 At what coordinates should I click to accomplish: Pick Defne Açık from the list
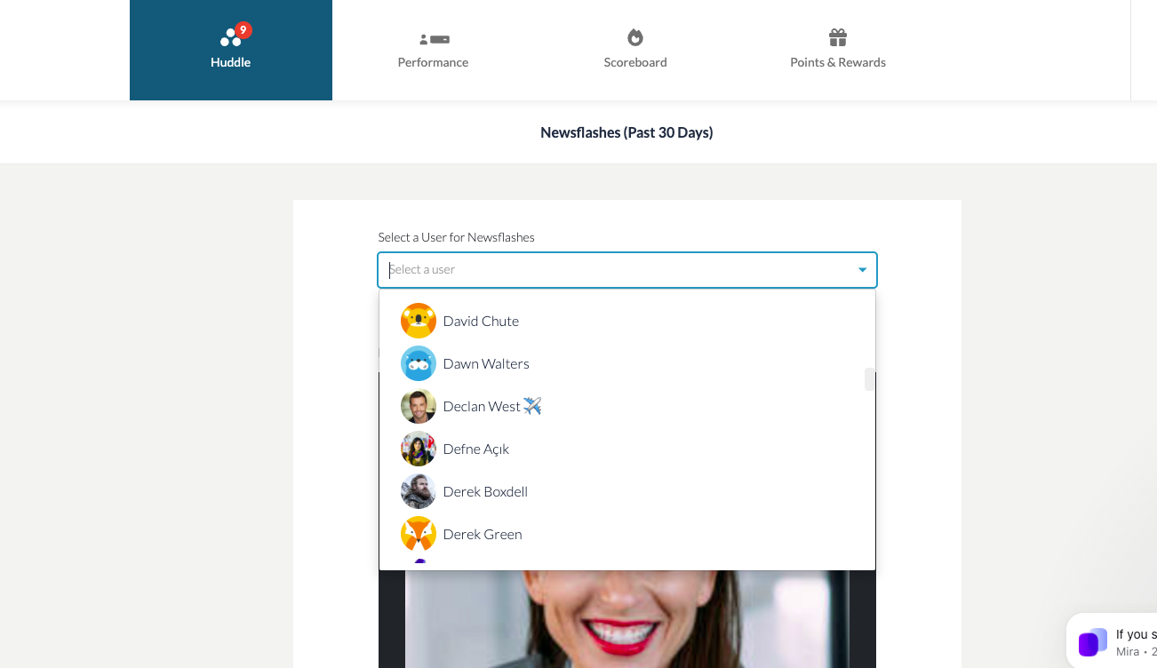pyautogui.click(x=627, y=449)
